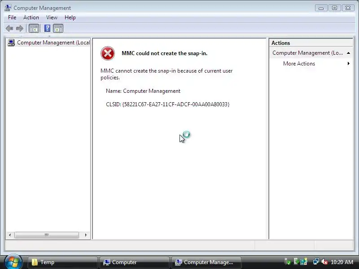Click the red error X icon

(x=108, y=53)
